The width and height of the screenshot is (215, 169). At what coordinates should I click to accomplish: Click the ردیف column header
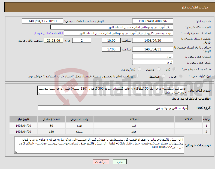pyautogui.click(x=206, y=119)
